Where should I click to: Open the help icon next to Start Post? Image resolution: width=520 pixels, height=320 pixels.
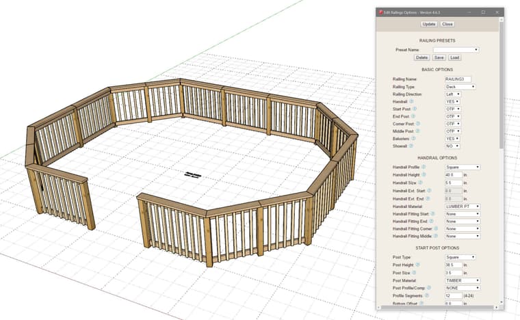click(x=415, y=109)
